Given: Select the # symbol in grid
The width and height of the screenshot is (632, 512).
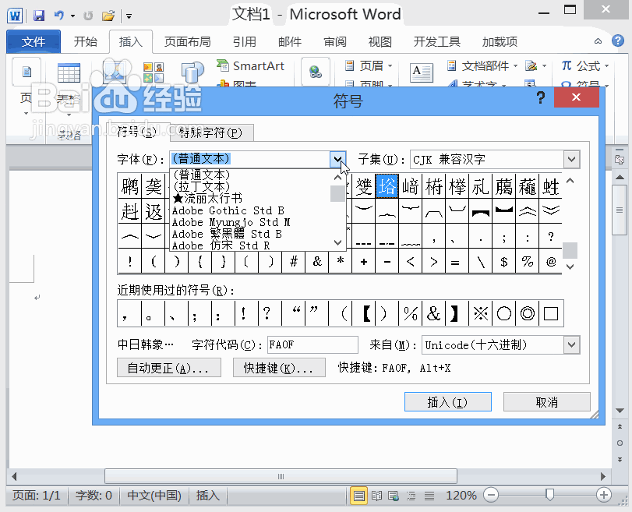Looking at the screenshot, I should coord(294,262).
